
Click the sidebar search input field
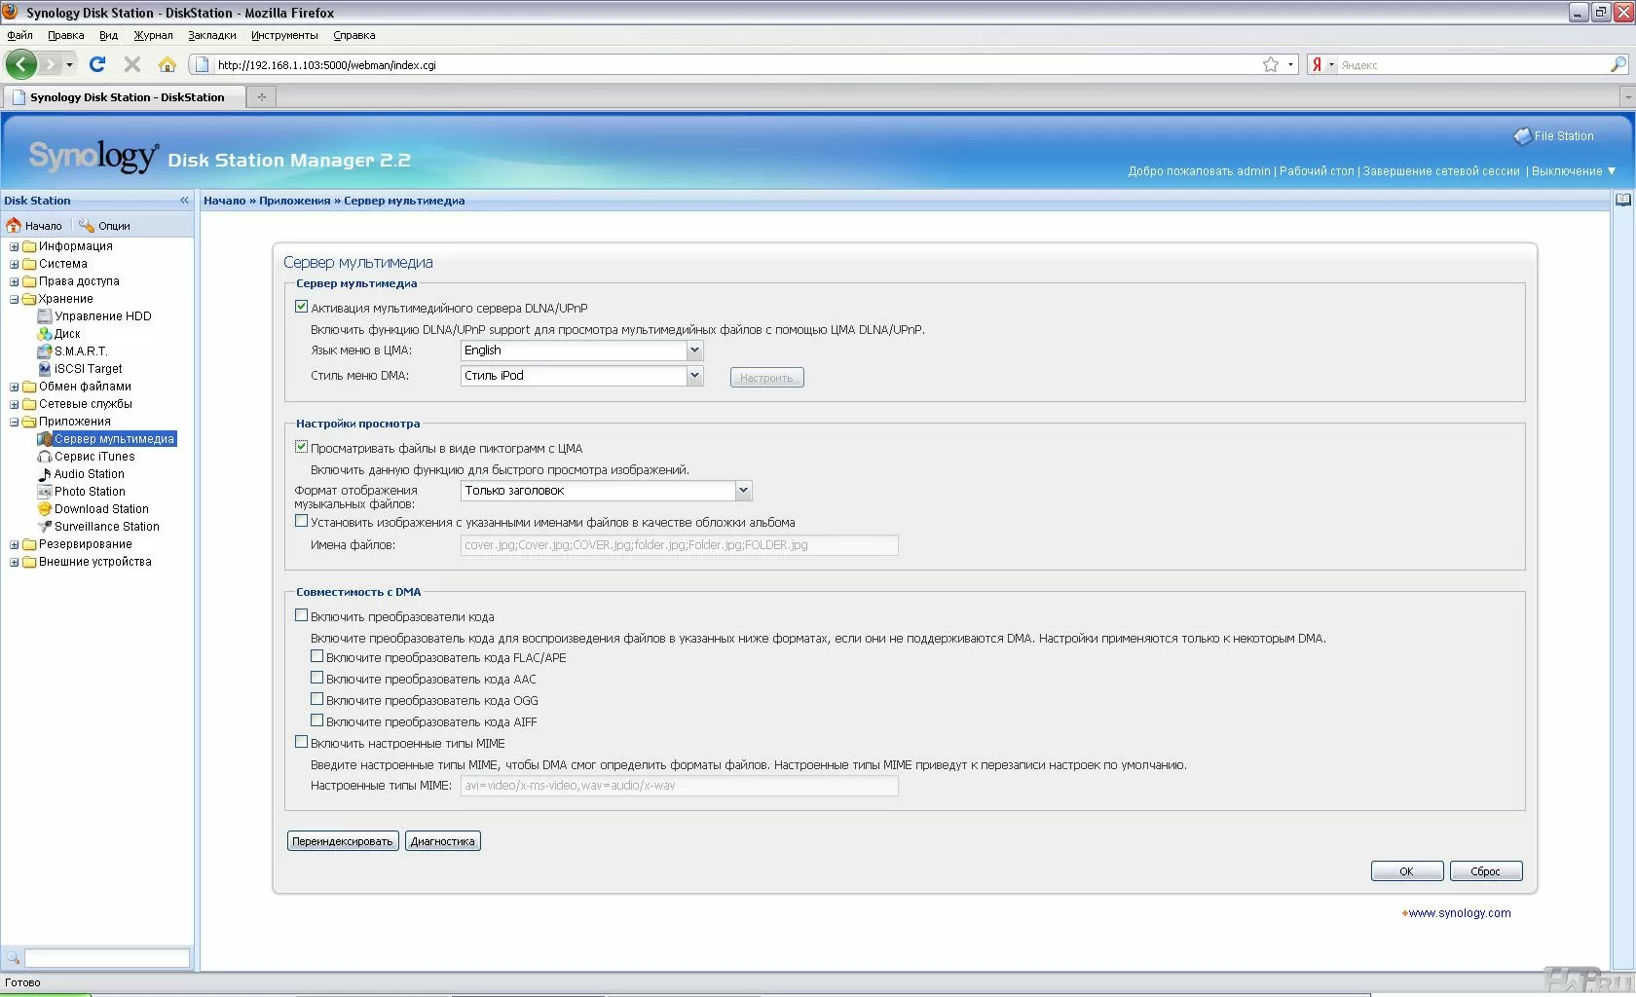pos(106,958)
